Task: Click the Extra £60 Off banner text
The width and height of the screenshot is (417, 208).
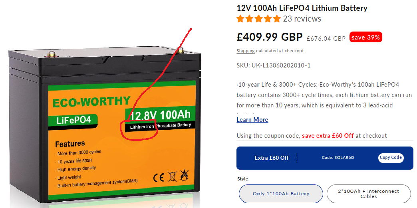Action: (x=272, y=158)
